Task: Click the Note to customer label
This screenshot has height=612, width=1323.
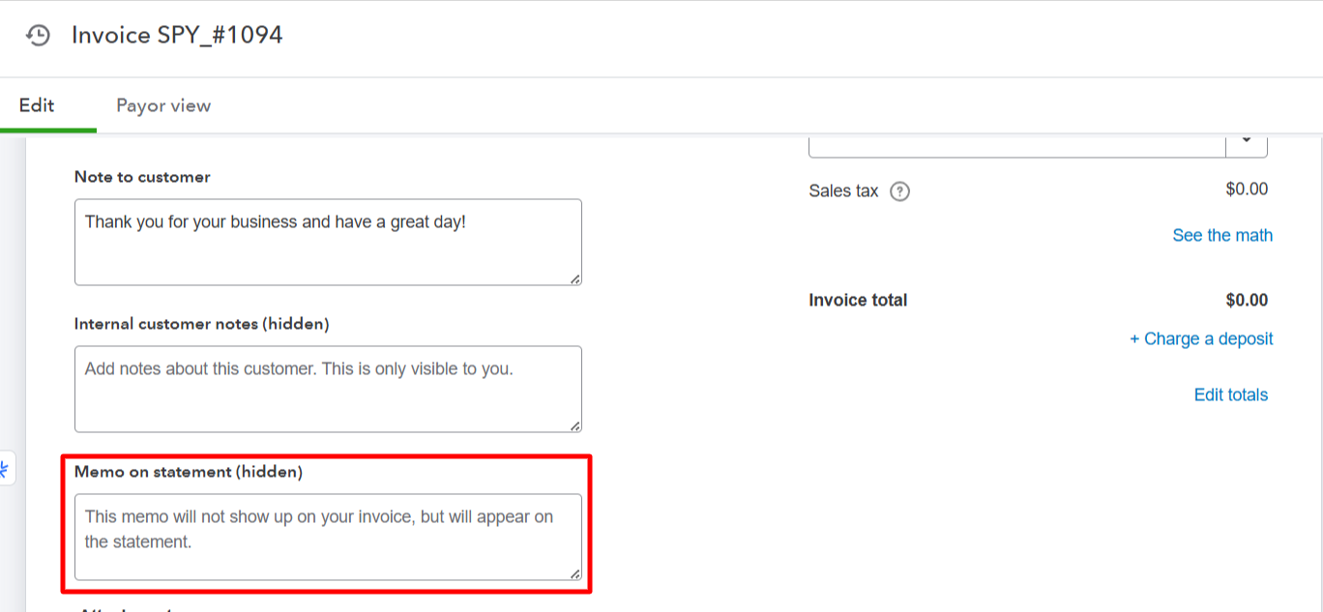Action: [142, 177]
